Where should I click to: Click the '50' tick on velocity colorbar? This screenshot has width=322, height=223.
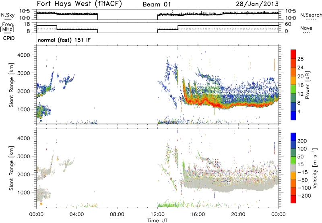tap(300, 157)
